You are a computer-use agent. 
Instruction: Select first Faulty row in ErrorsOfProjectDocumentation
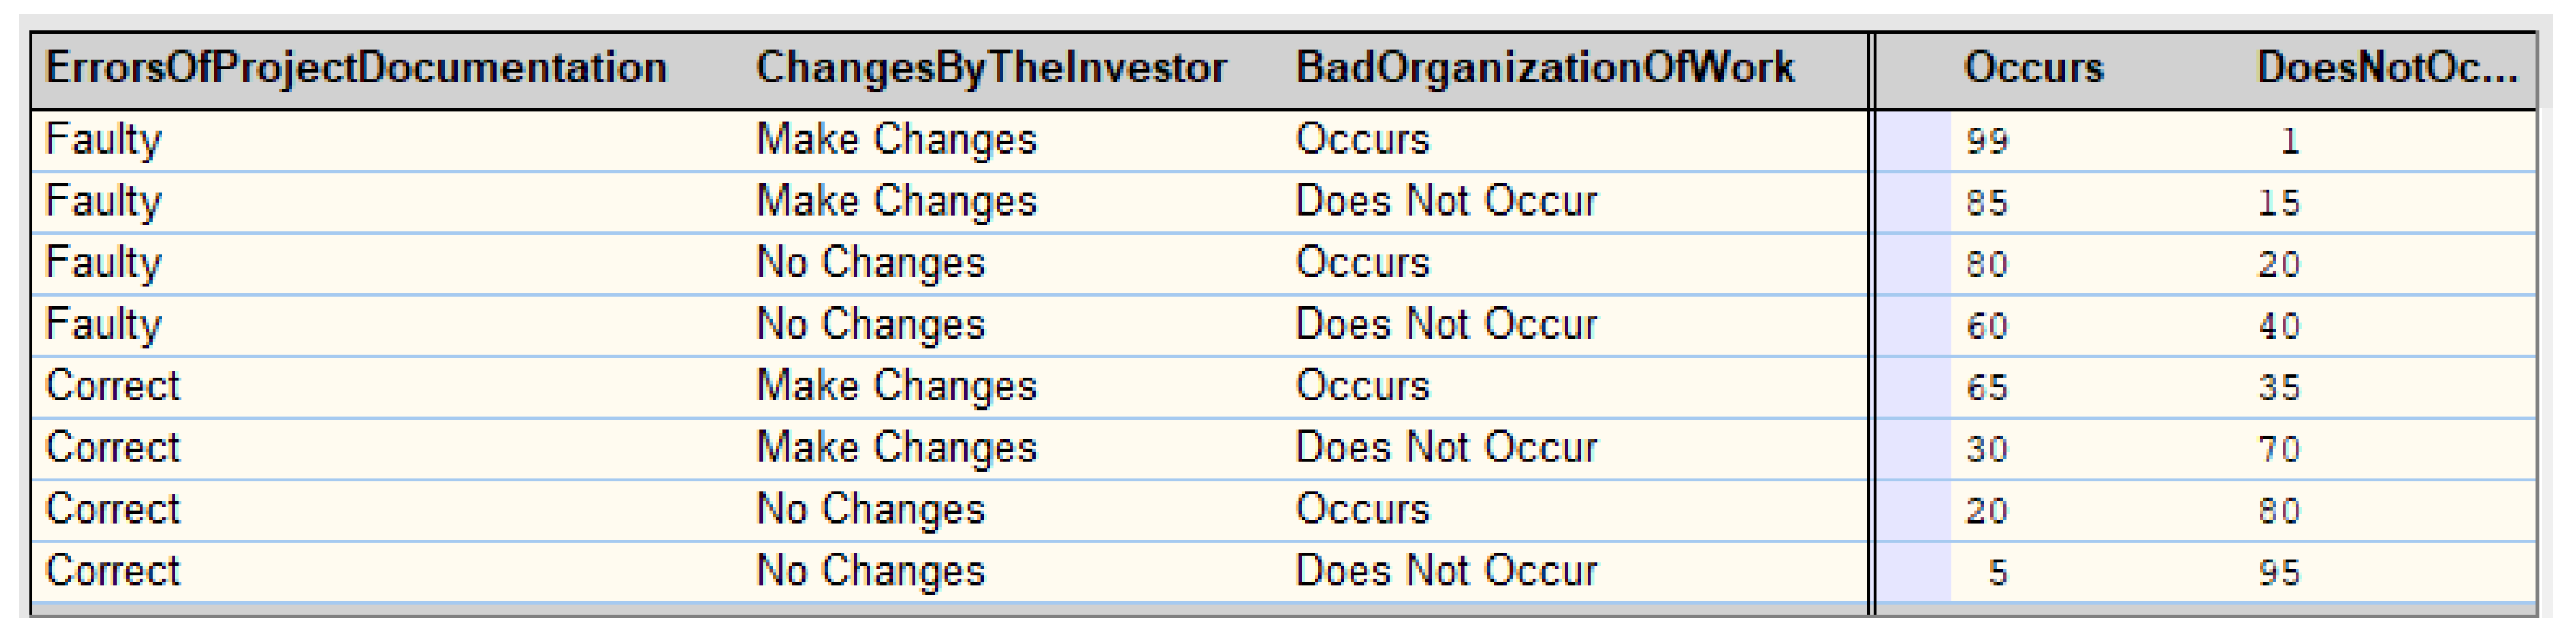point(103,140)
